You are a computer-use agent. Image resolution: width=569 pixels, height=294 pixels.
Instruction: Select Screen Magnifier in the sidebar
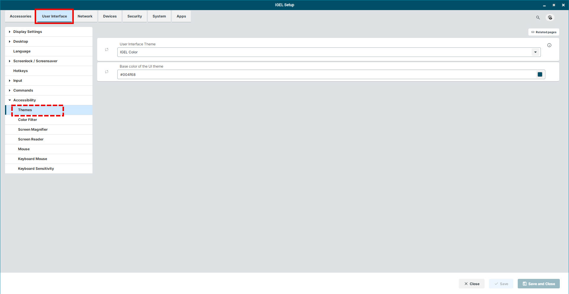(x=33, y=130)
